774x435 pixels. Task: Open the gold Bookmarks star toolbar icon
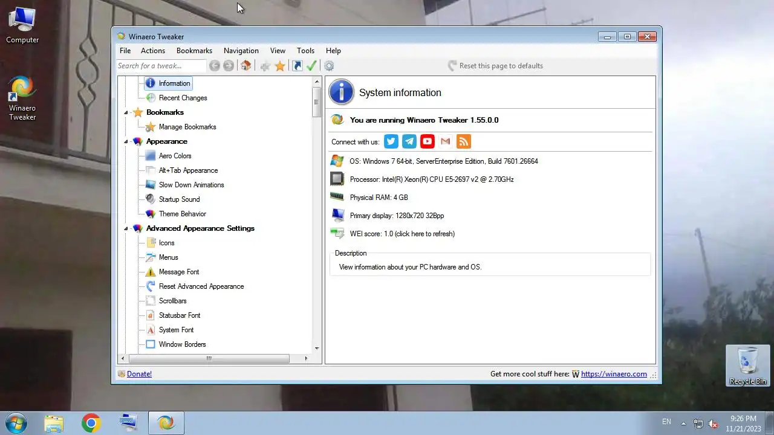coord(280,66)
